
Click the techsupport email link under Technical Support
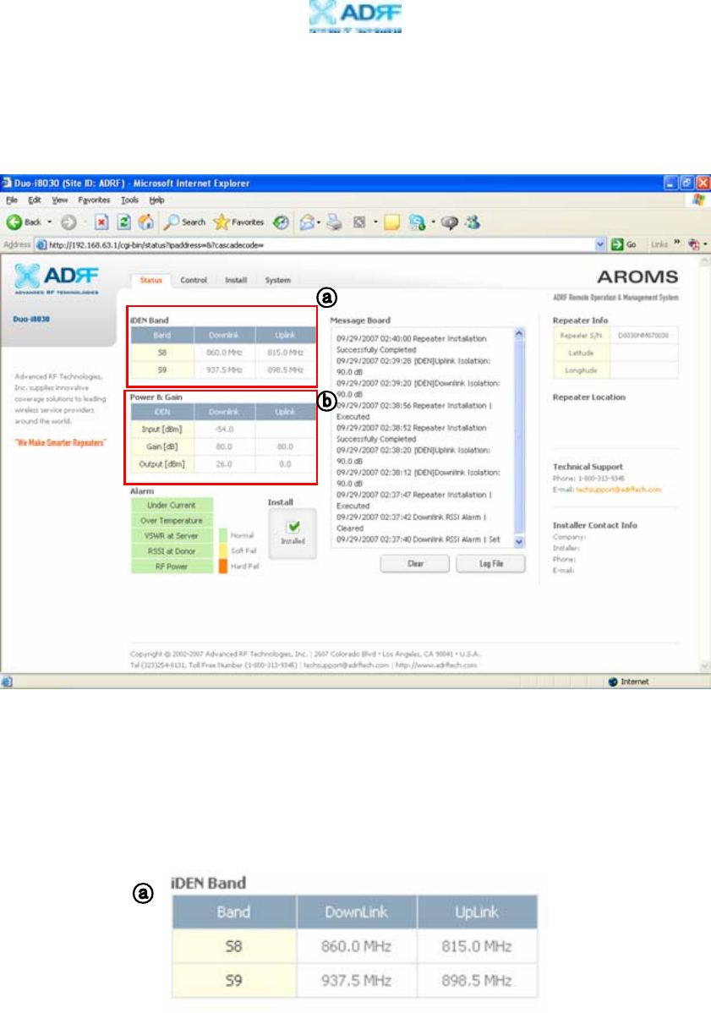tap(619, 490)
